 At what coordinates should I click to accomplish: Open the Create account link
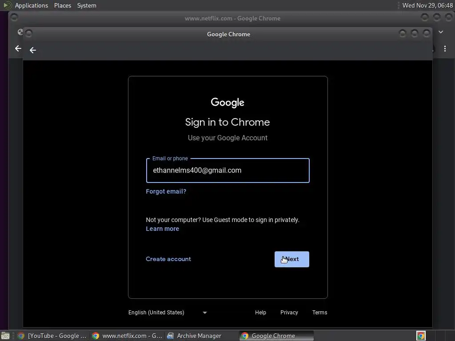168,259
